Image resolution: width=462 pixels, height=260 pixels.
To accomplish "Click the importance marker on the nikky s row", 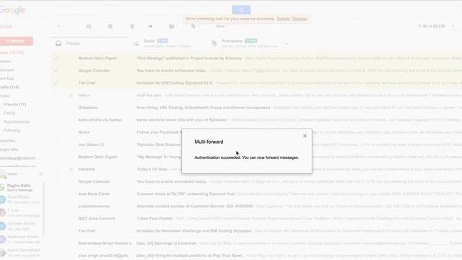I will click(71, 95).
